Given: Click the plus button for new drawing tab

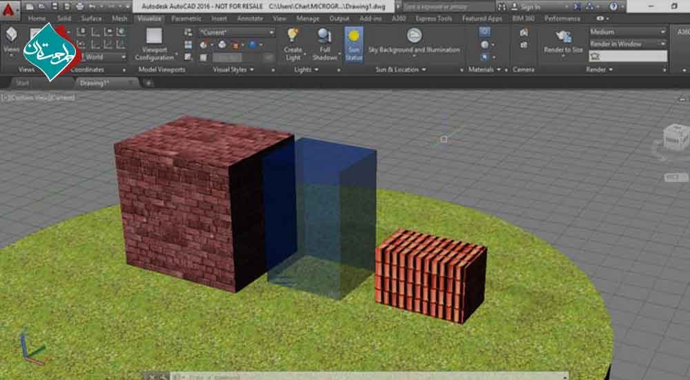Looking at the screenshot, I should coord(148,83).
